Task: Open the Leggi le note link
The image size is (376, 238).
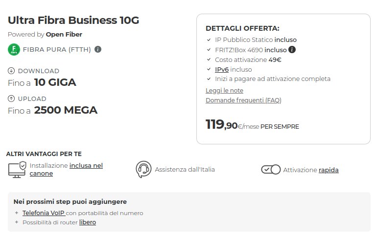Action: coord(224,90)
